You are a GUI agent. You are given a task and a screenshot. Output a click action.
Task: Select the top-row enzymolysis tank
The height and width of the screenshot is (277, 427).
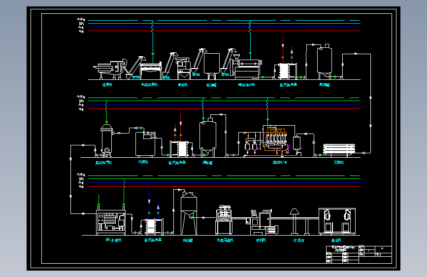click(x=325, y=62)
